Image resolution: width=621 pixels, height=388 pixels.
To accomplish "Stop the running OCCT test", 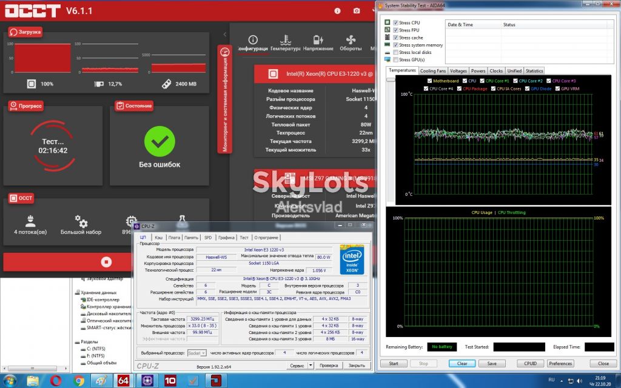I will [x=106, y=262].
